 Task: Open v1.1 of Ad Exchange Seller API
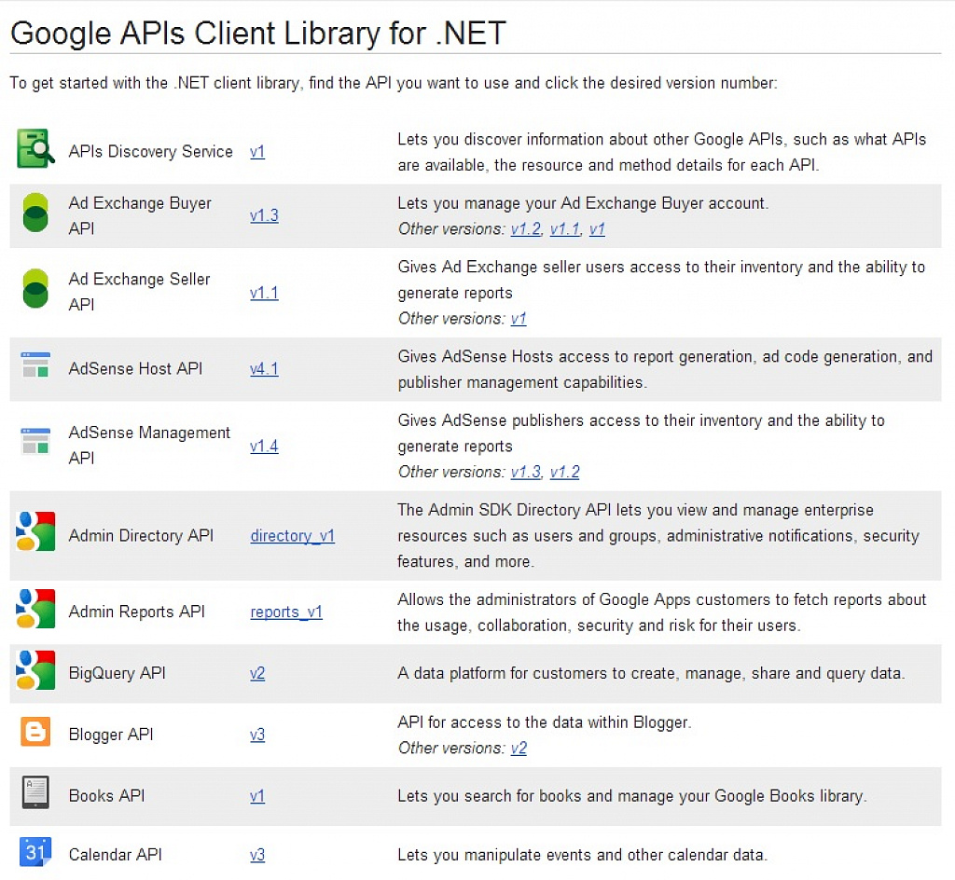[264, 293]
